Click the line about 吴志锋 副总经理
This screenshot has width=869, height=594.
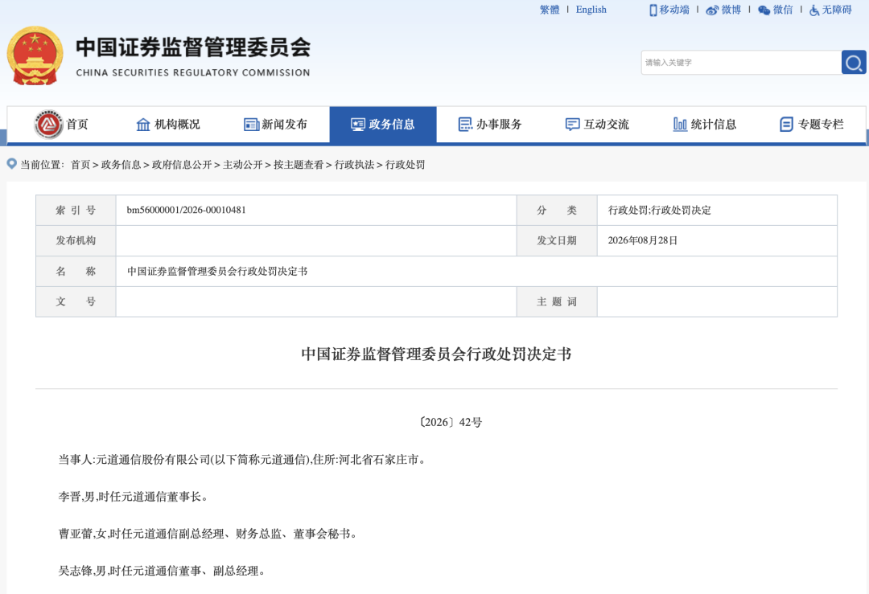[162, 571]
